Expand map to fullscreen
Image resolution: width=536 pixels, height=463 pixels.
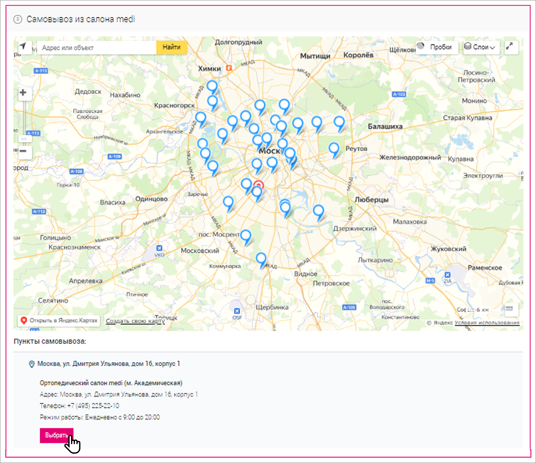[x=511, y=47]
